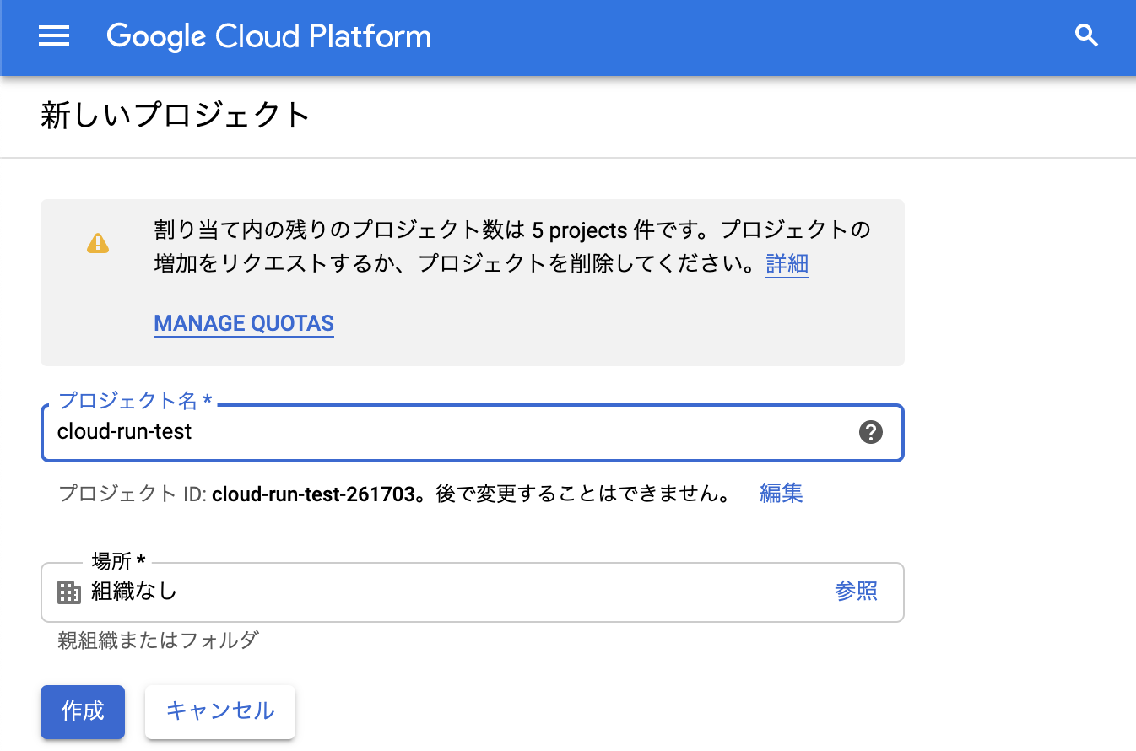Viewport: 1136px width, 751px height.
Task: Click 参照 to browse locations
Action: (856, 592)
